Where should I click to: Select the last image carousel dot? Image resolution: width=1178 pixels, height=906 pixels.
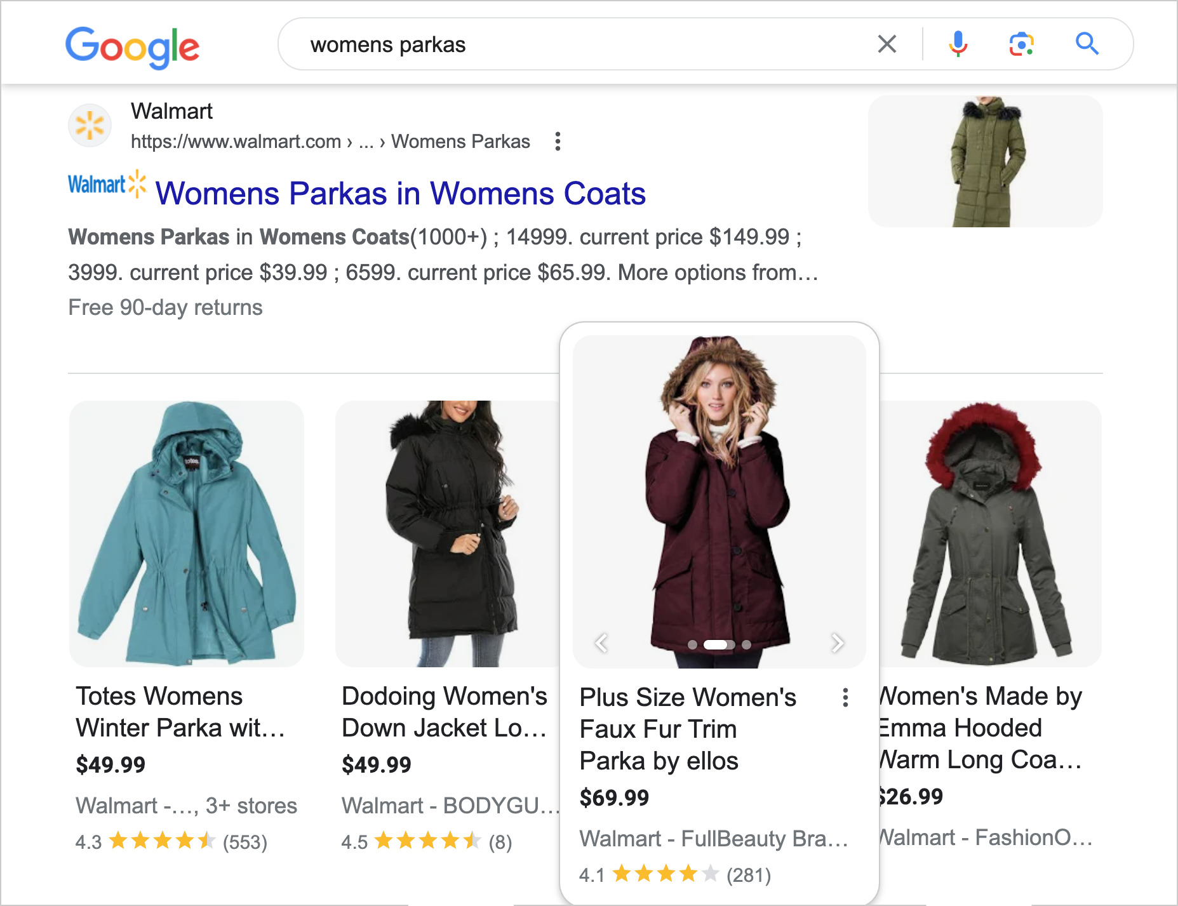tap(746, 644)
